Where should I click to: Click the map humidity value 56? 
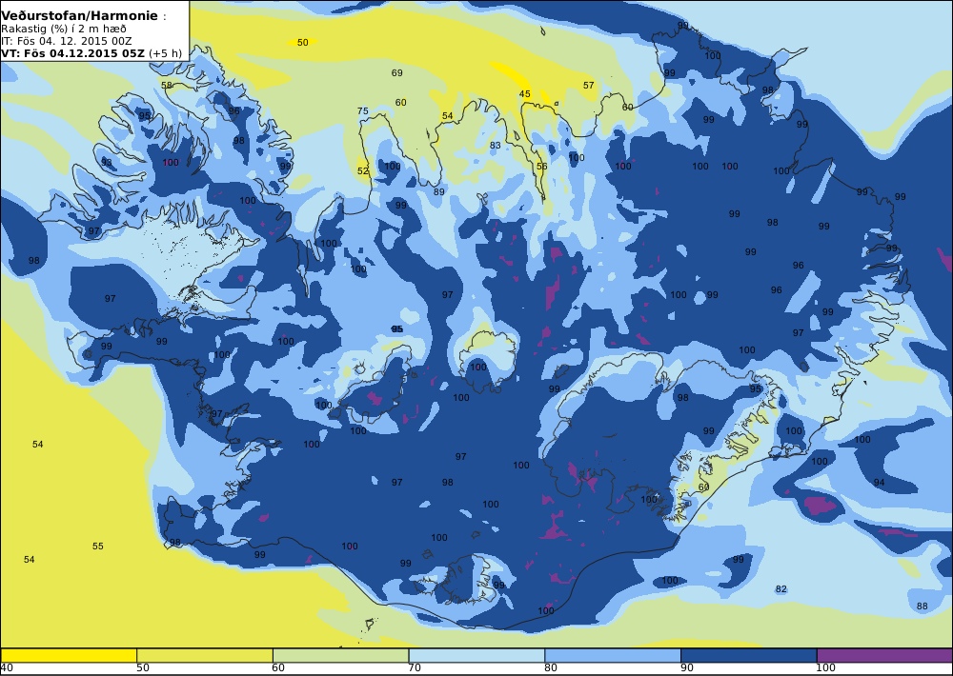[x=542, y=166]
